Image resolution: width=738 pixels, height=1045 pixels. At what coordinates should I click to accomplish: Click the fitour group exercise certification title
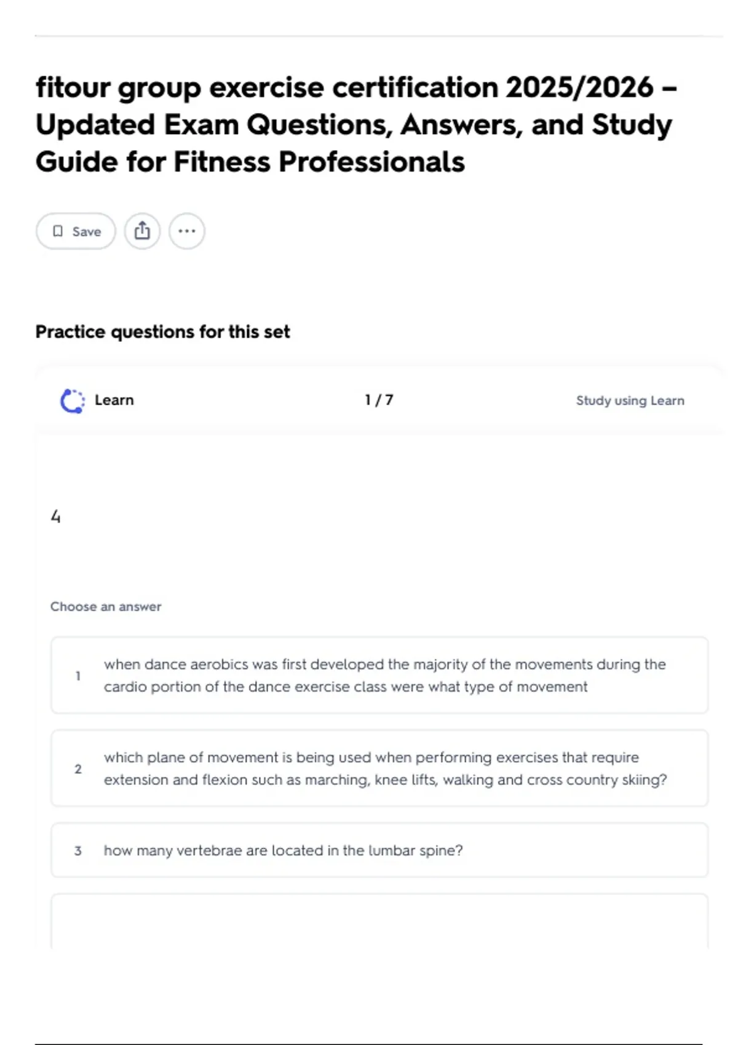(x=357, y=125)
